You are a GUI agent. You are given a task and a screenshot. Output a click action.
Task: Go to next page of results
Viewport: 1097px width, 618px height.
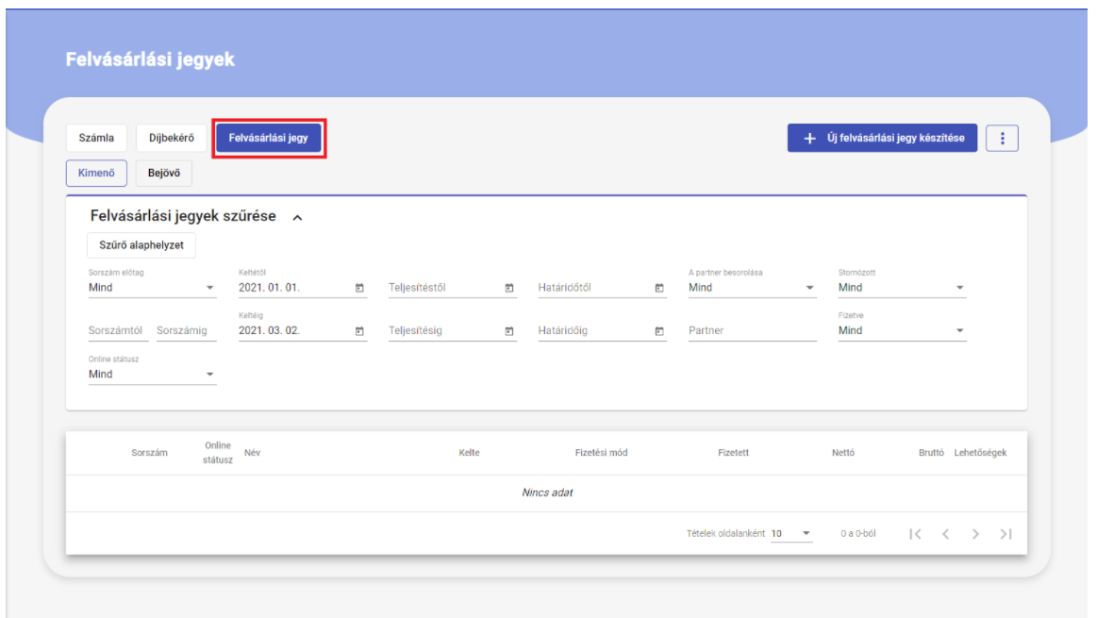(975, 534)
